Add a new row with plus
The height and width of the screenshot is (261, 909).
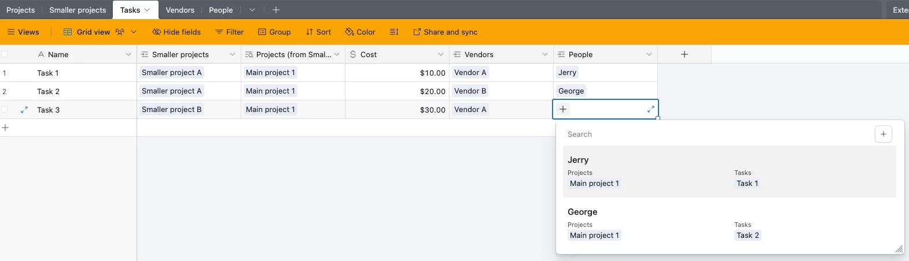(x=5, y=128)
